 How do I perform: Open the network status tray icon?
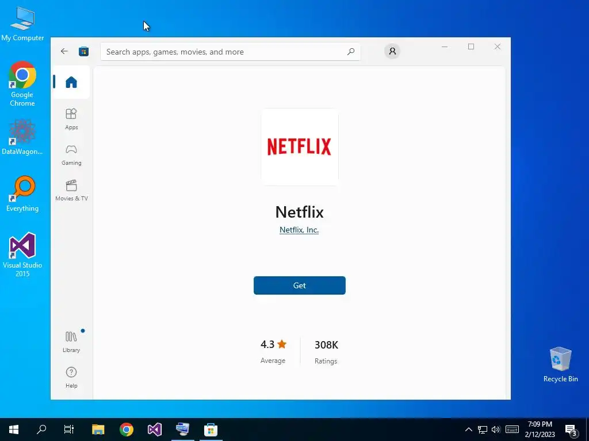coord(483,430)
